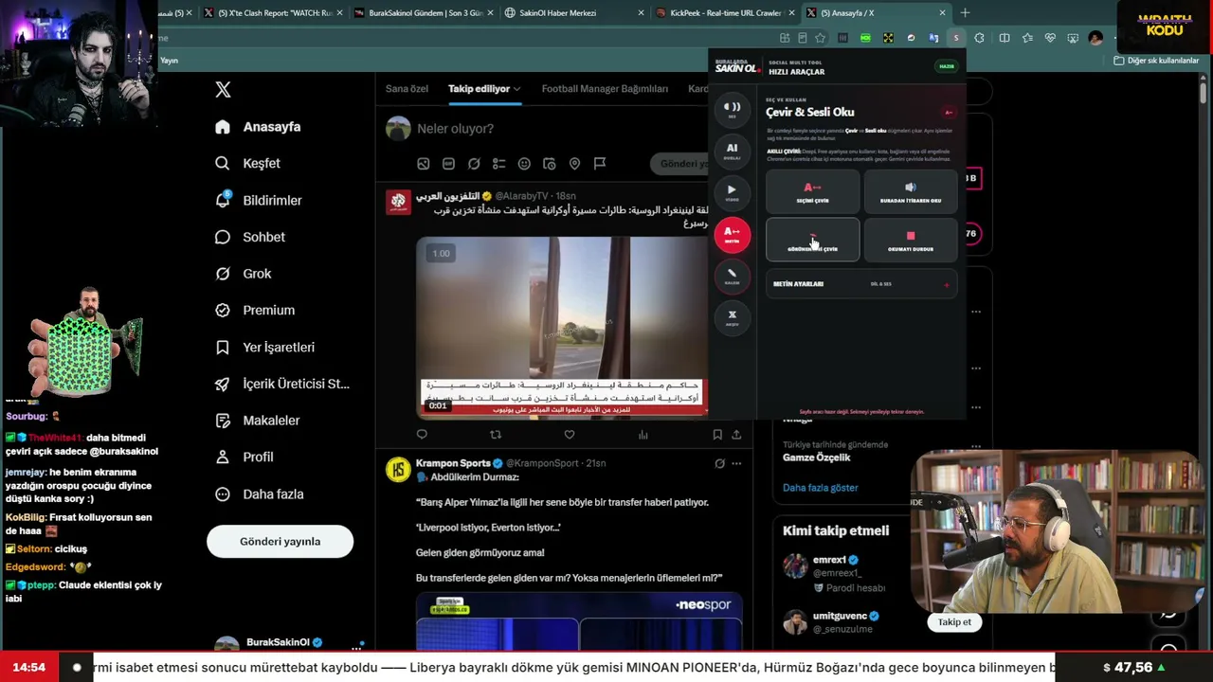Open the Diğer sık kullanılanlar bookmarks folder
This screenshot has height=682, width=1213.
(1156, 61)
